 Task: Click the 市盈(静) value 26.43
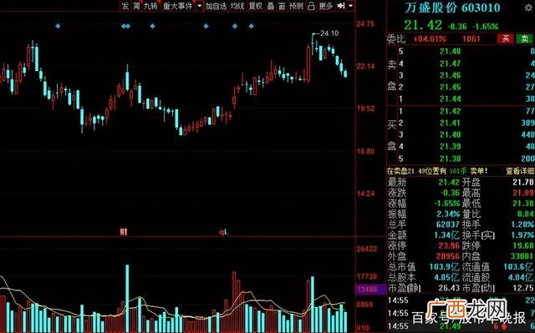click(x=449, y=288)
